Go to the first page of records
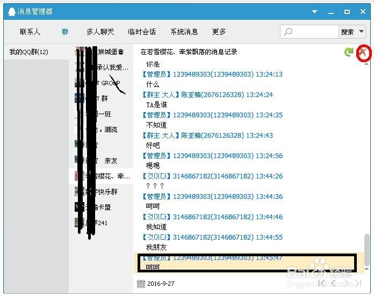 tap(322, 283)
